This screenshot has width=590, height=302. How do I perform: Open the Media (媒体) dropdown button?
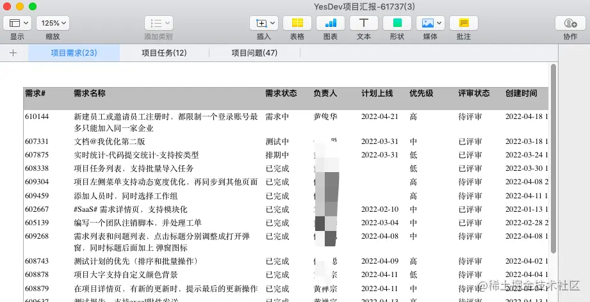[x=430, y=23]
